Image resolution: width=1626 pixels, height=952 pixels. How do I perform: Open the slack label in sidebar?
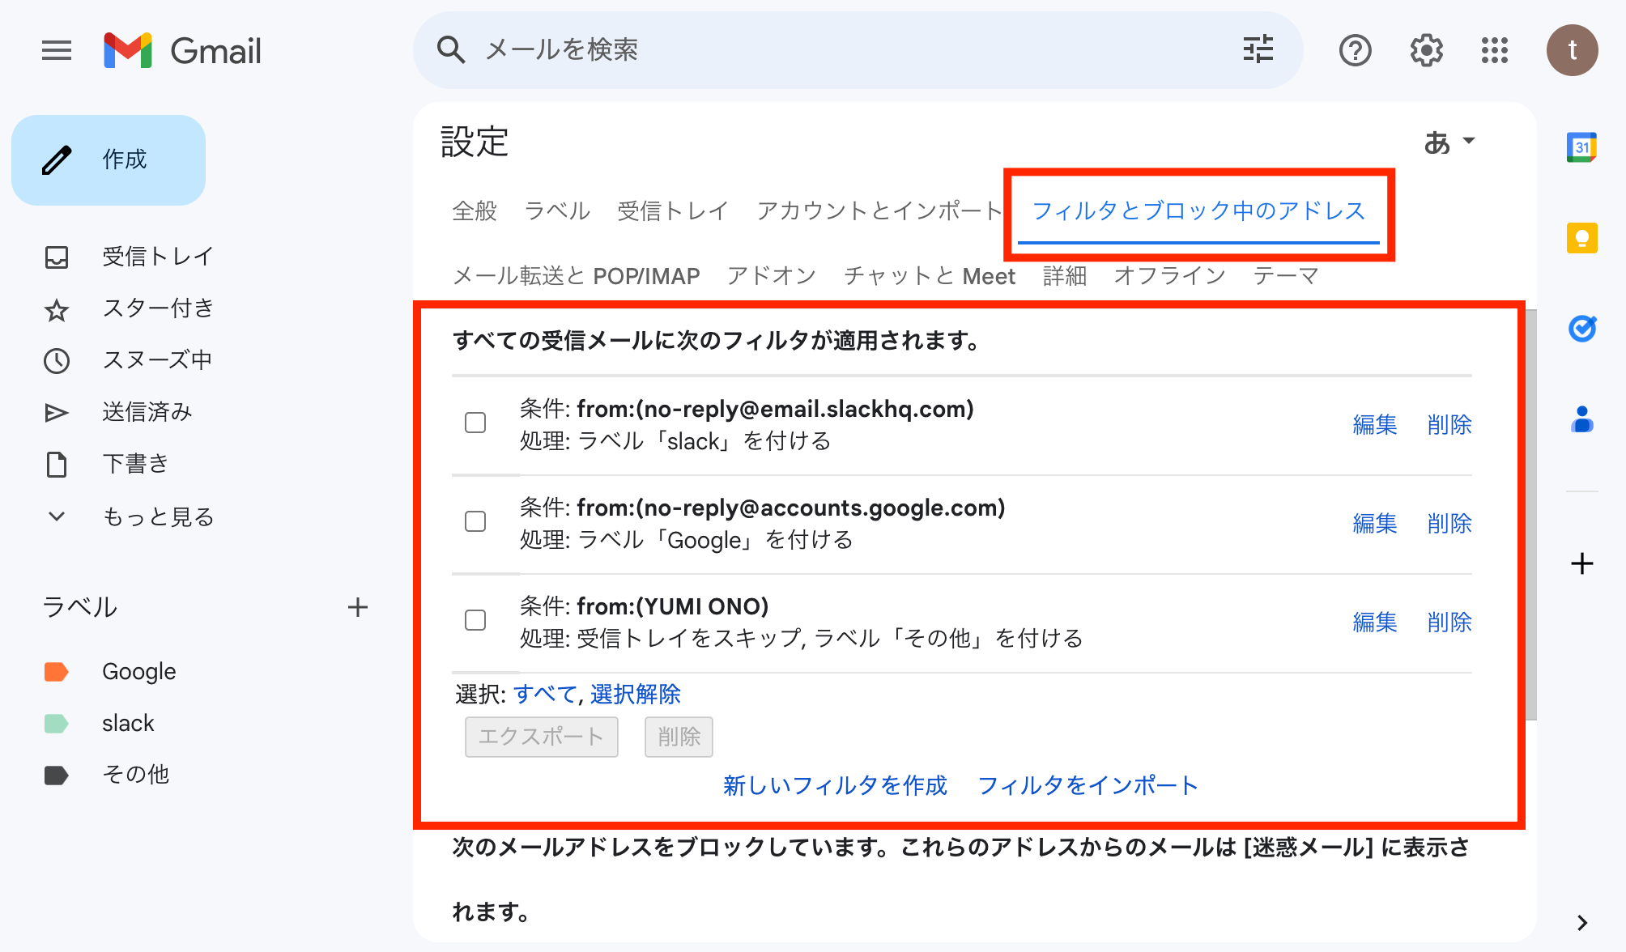coord(128,724)
